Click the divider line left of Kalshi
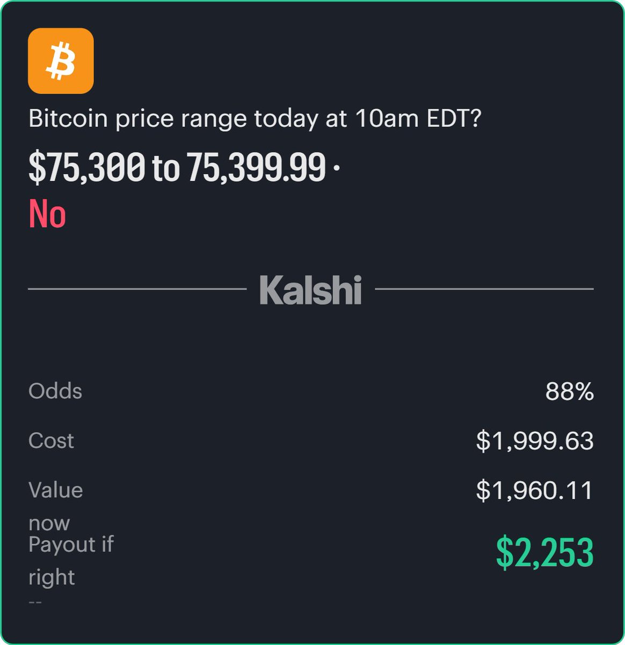This screenshot has width=625, height=645. [x=137, y=289]
